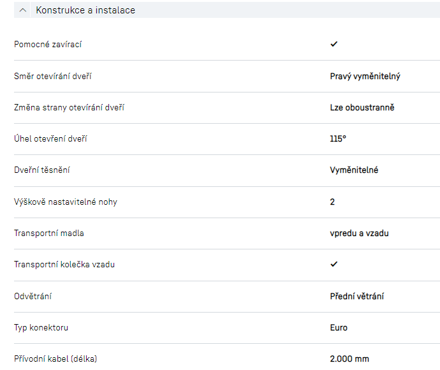The image size is (440, 370).
Task: Click the Vyměnitelné value text
Action: coord(354,170)
